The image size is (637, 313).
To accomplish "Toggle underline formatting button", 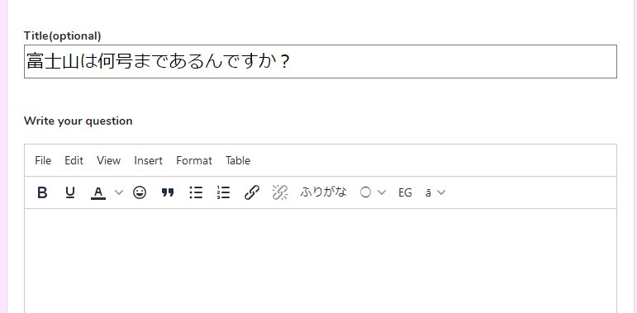I will pyautogui.click(x=70, y=192).
